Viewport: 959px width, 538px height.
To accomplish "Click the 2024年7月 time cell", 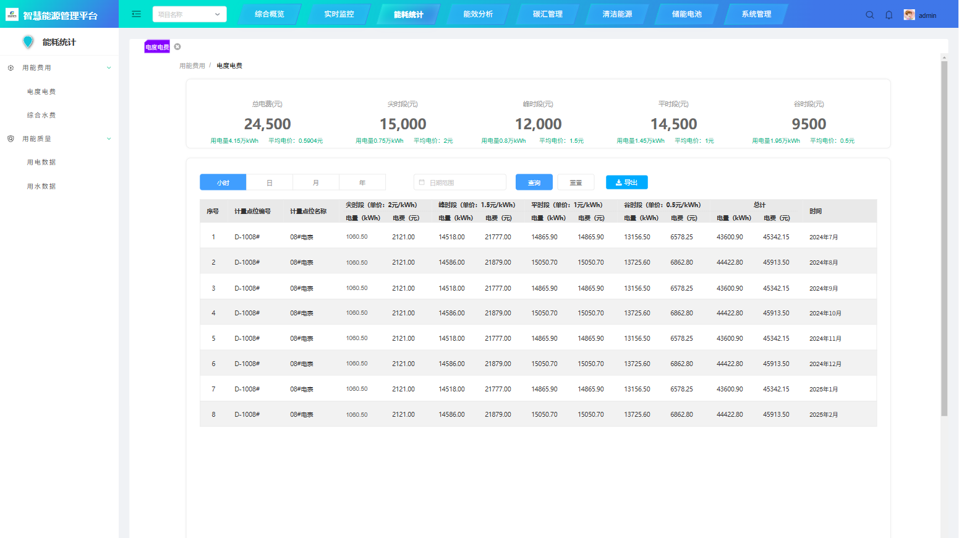I will [824, 237].
